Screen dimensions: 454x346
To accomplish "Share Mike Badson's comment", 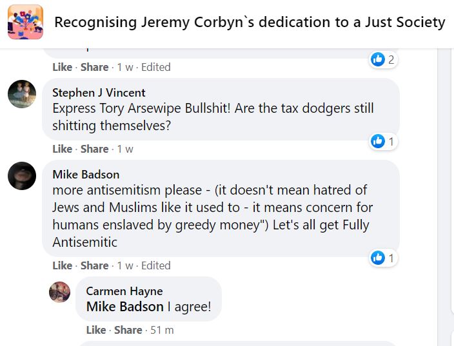I will click(94, 265).
